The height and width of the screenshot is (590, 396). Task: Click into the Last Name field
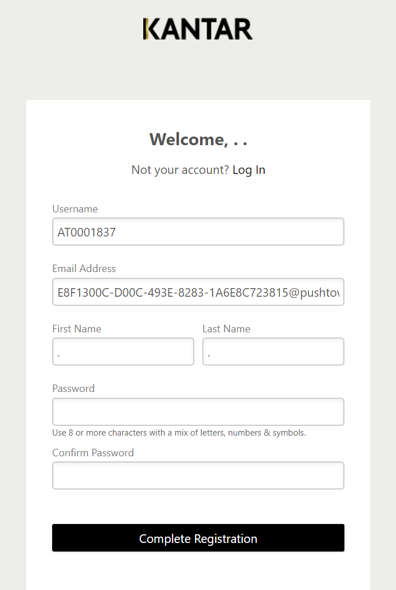tap(273, 351)
